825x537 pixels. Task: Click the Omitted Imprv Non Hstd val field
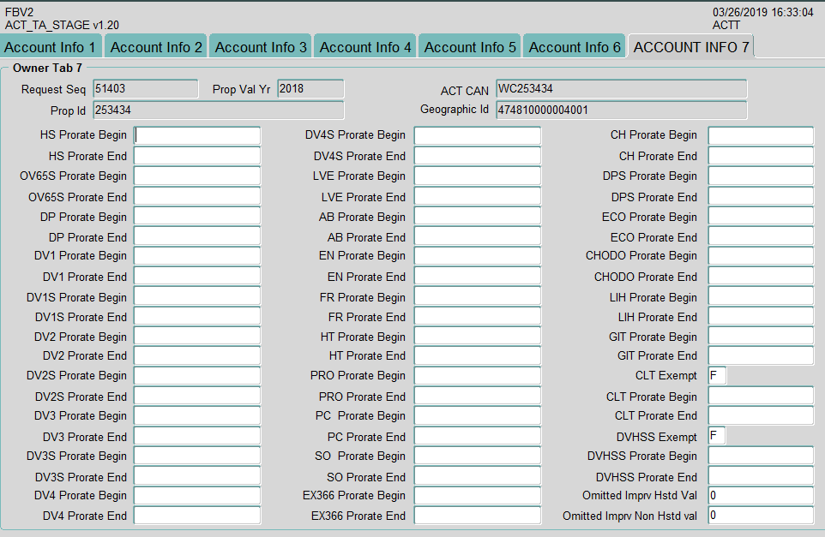[760, 516]
